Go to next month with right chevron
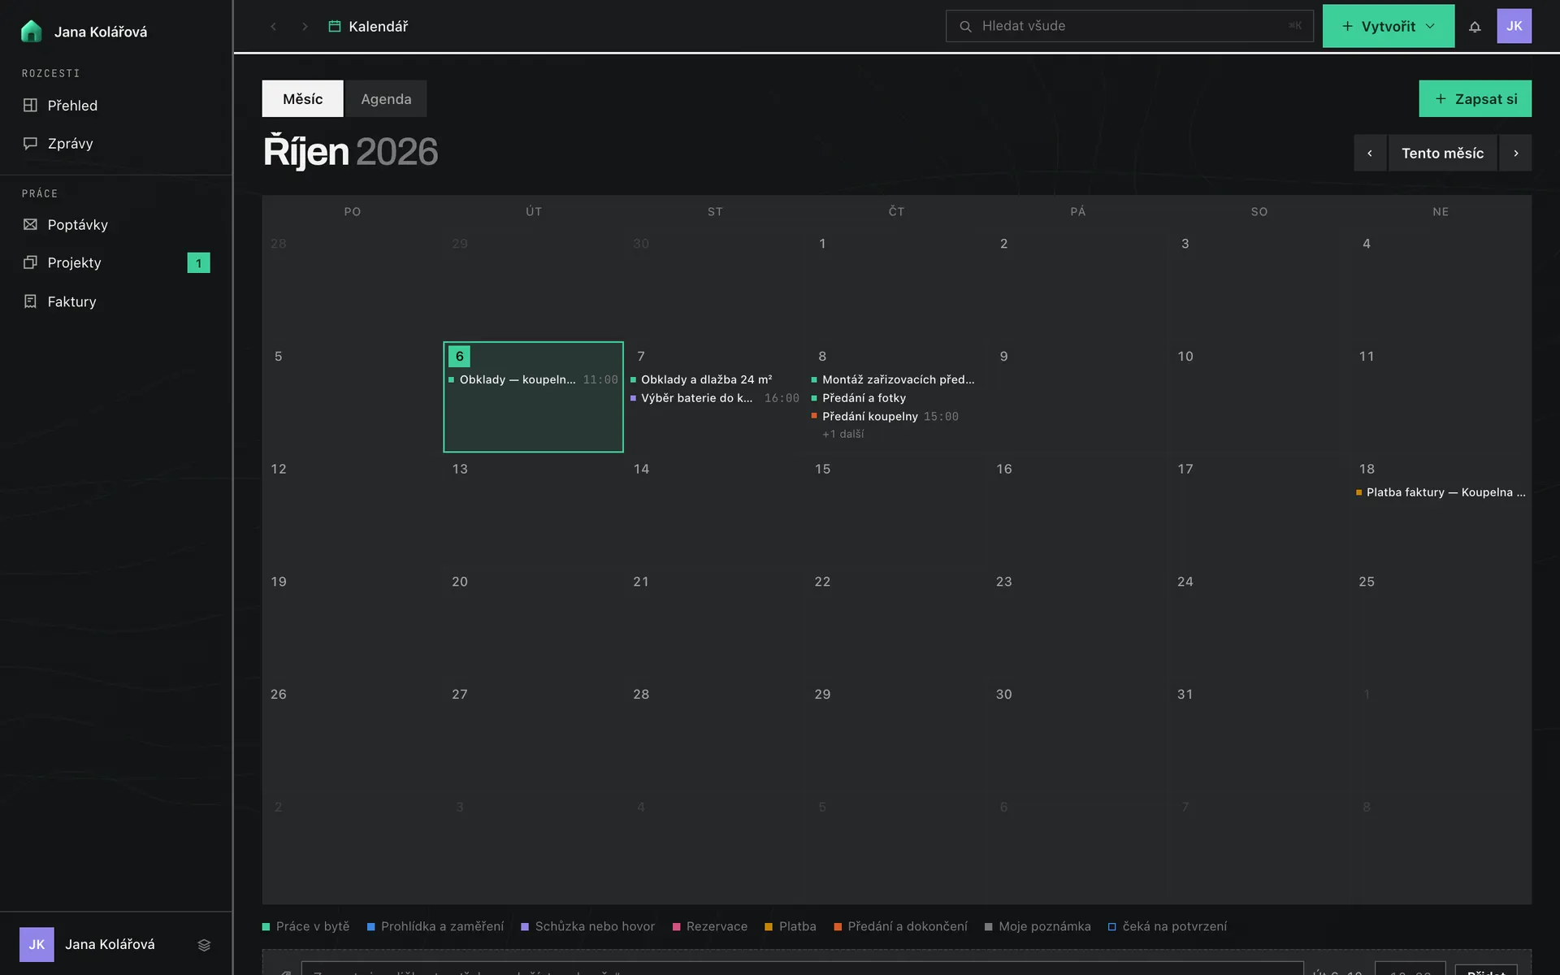The width and height of the screenshot is (1560, 975). point(1515,153)
